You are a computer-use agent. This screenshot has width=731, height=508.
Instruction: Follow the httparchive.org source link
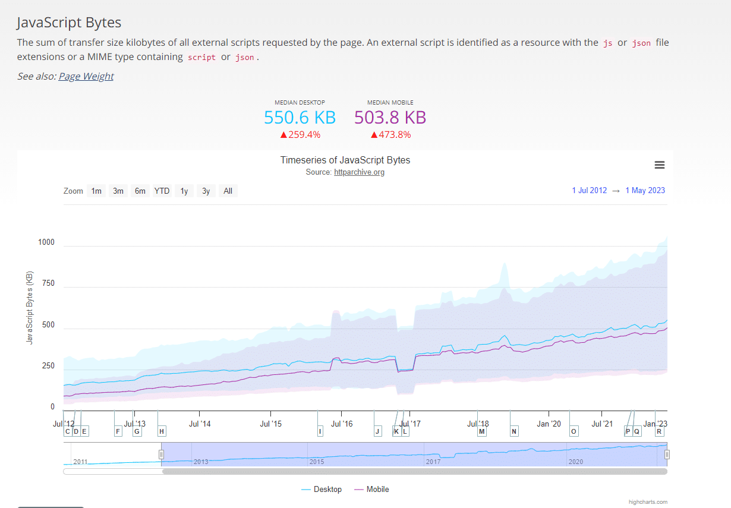tap(359, 172)
